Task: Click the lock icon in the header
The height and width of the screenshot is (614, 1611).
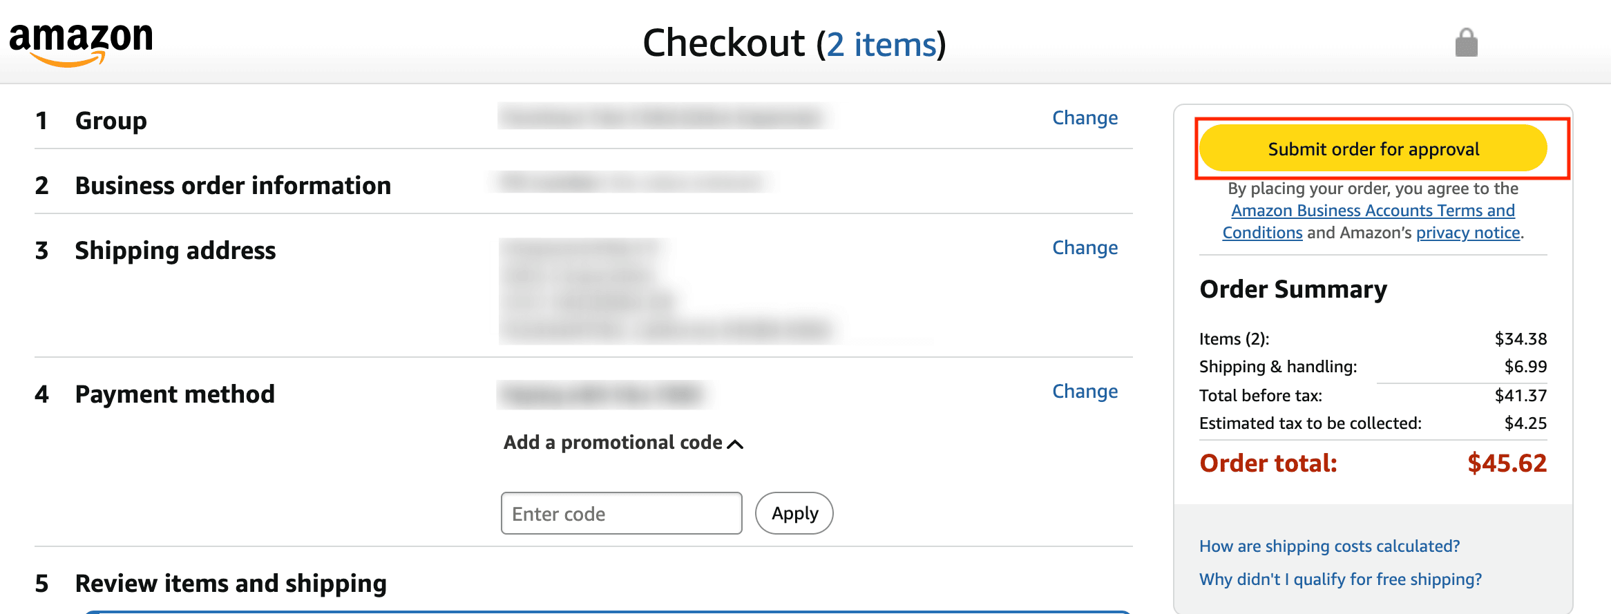Action: click(1467, 42)
